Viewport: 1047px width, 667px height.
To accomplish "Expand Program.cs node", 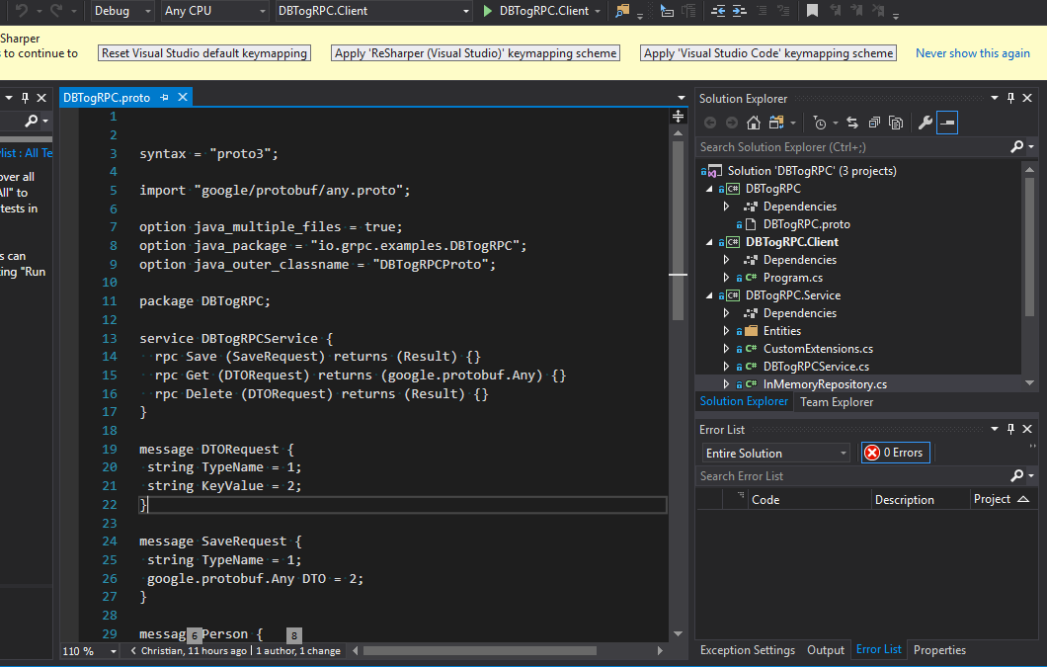I will coord(727,278).
